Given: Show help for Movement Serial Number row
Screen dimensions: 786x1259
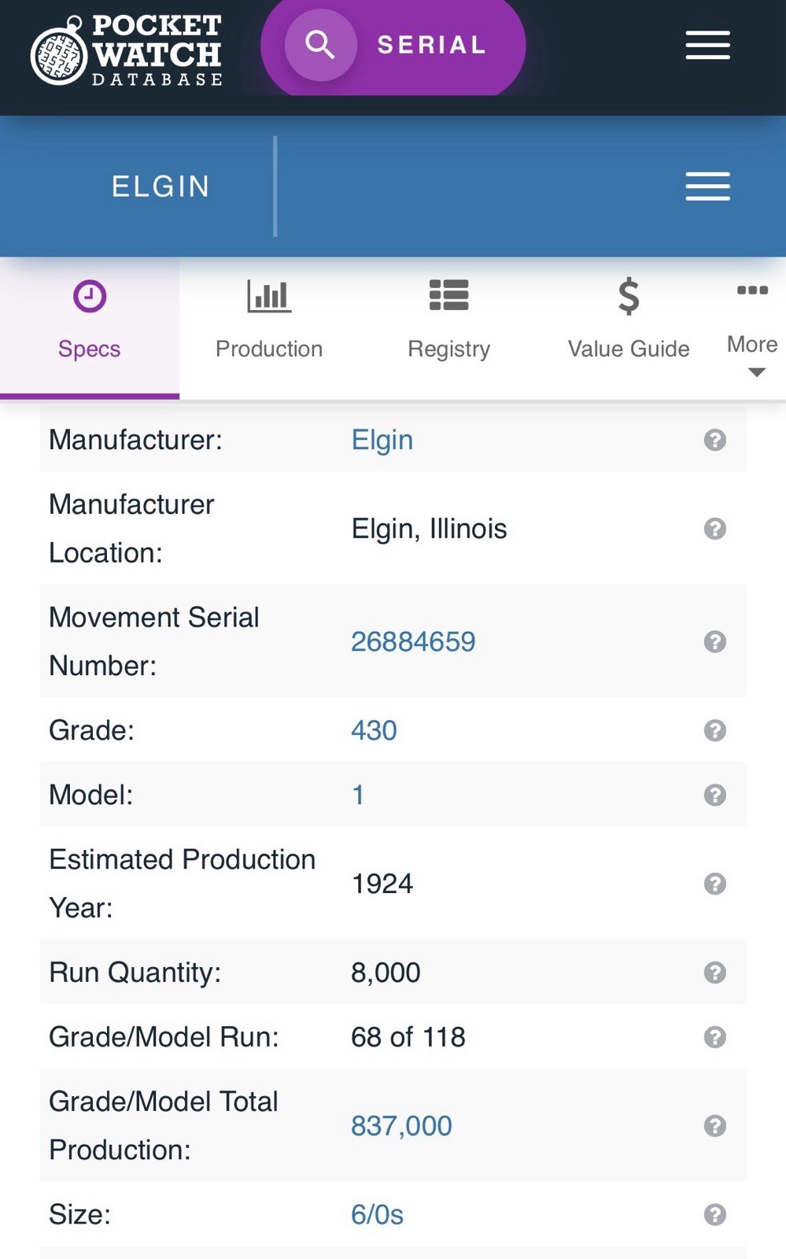Looking at the screenshot, I should (714, 642).
